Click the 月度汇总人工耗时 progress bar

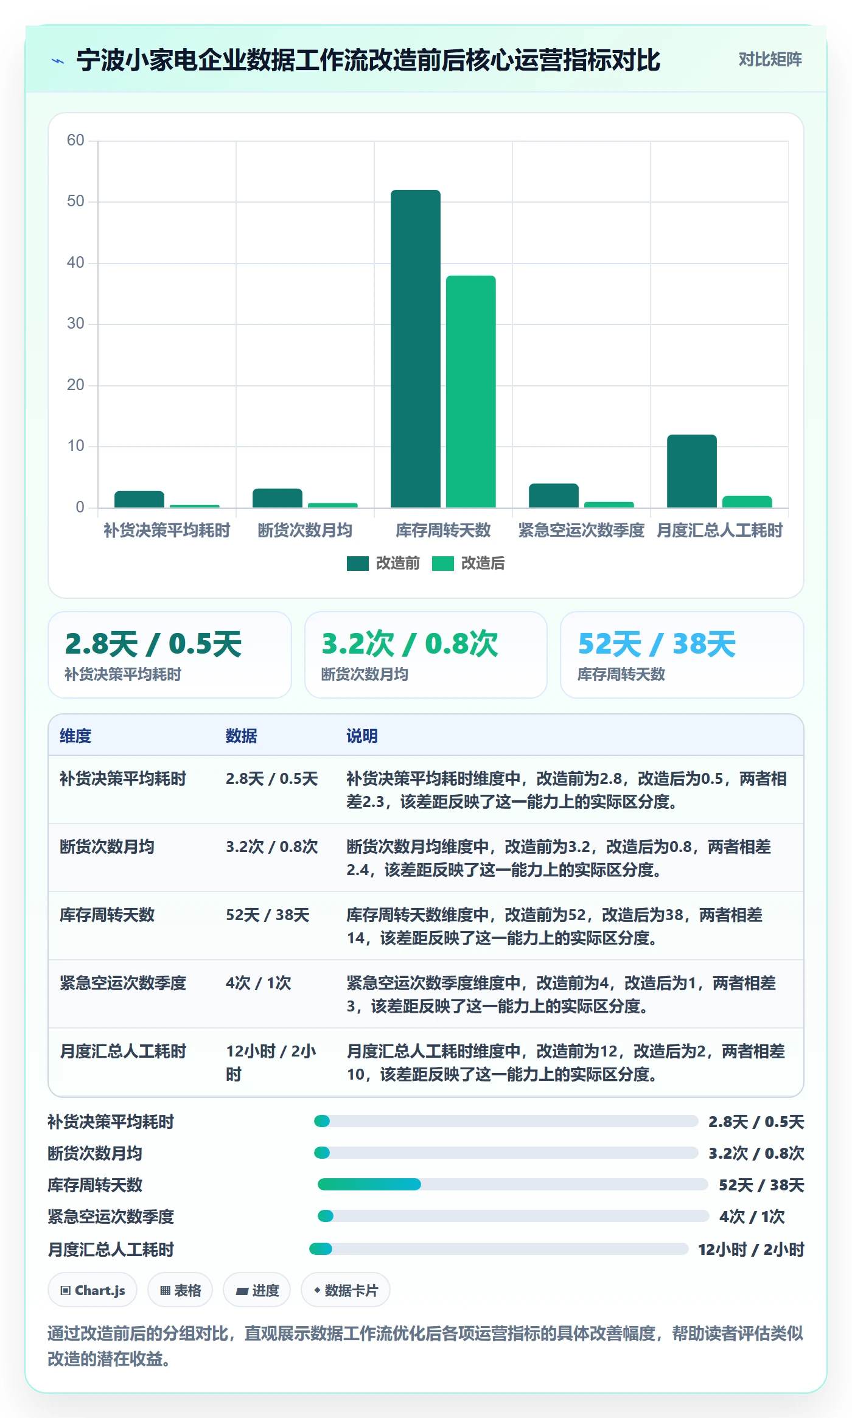click(499, 1249)
